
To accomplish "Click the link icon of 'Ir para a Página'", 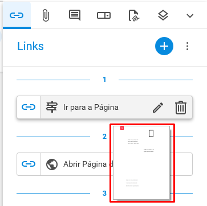I will point(29,108).
